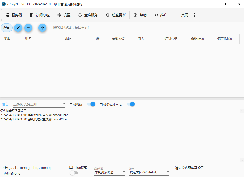Toggle the 自动刷新 auto refresh switch
244x177 pixels.
[x=91, y=104]
